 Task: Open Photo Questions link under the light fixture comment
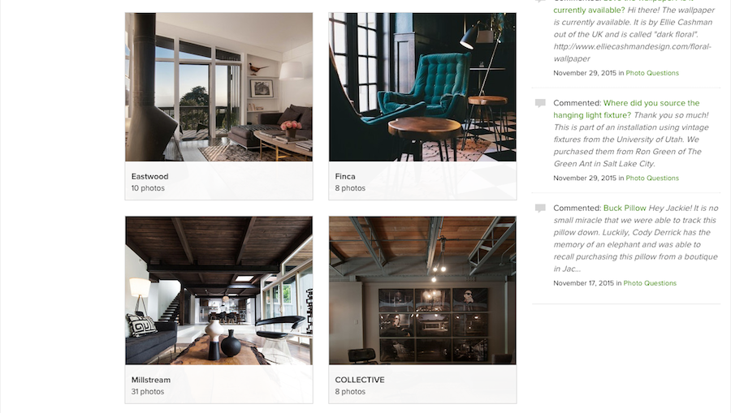click(652, 179)
